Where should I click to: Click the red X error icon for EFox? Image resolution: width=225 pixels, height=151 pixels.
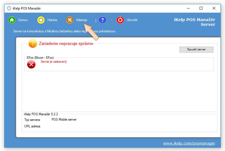tap(31, 64)
